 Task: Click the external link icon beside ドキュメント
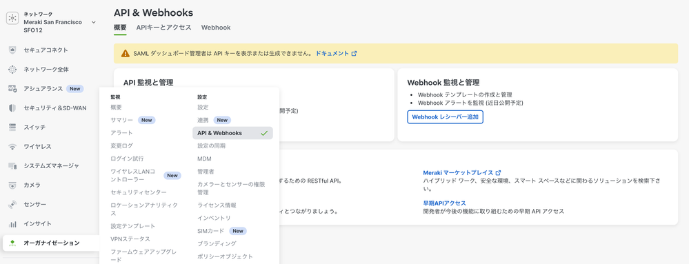click(355, 54)
